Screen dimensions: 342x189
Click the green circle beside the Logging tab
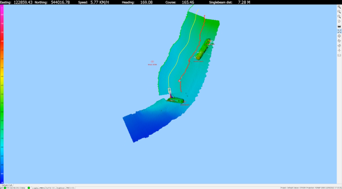coord(29,188)
